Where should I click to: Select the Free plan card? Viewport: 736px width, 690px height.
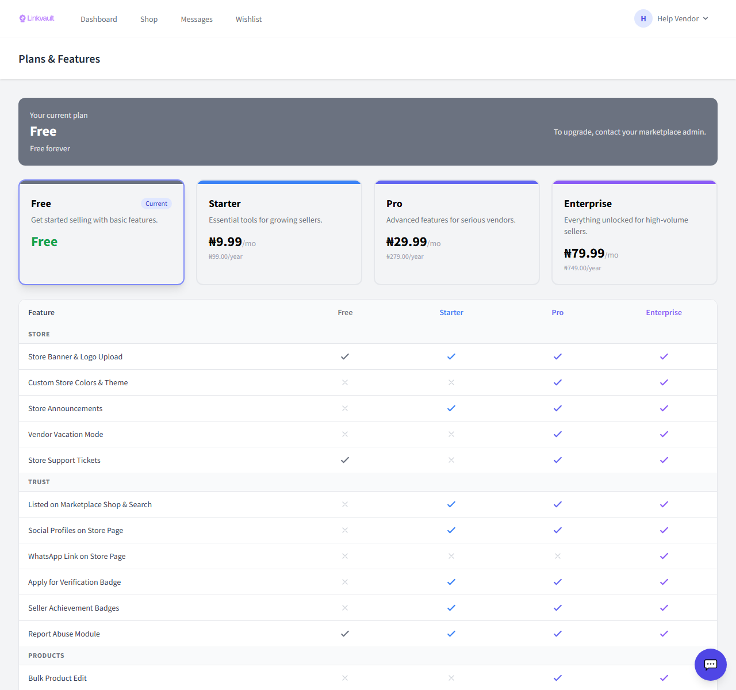[101, 232]
